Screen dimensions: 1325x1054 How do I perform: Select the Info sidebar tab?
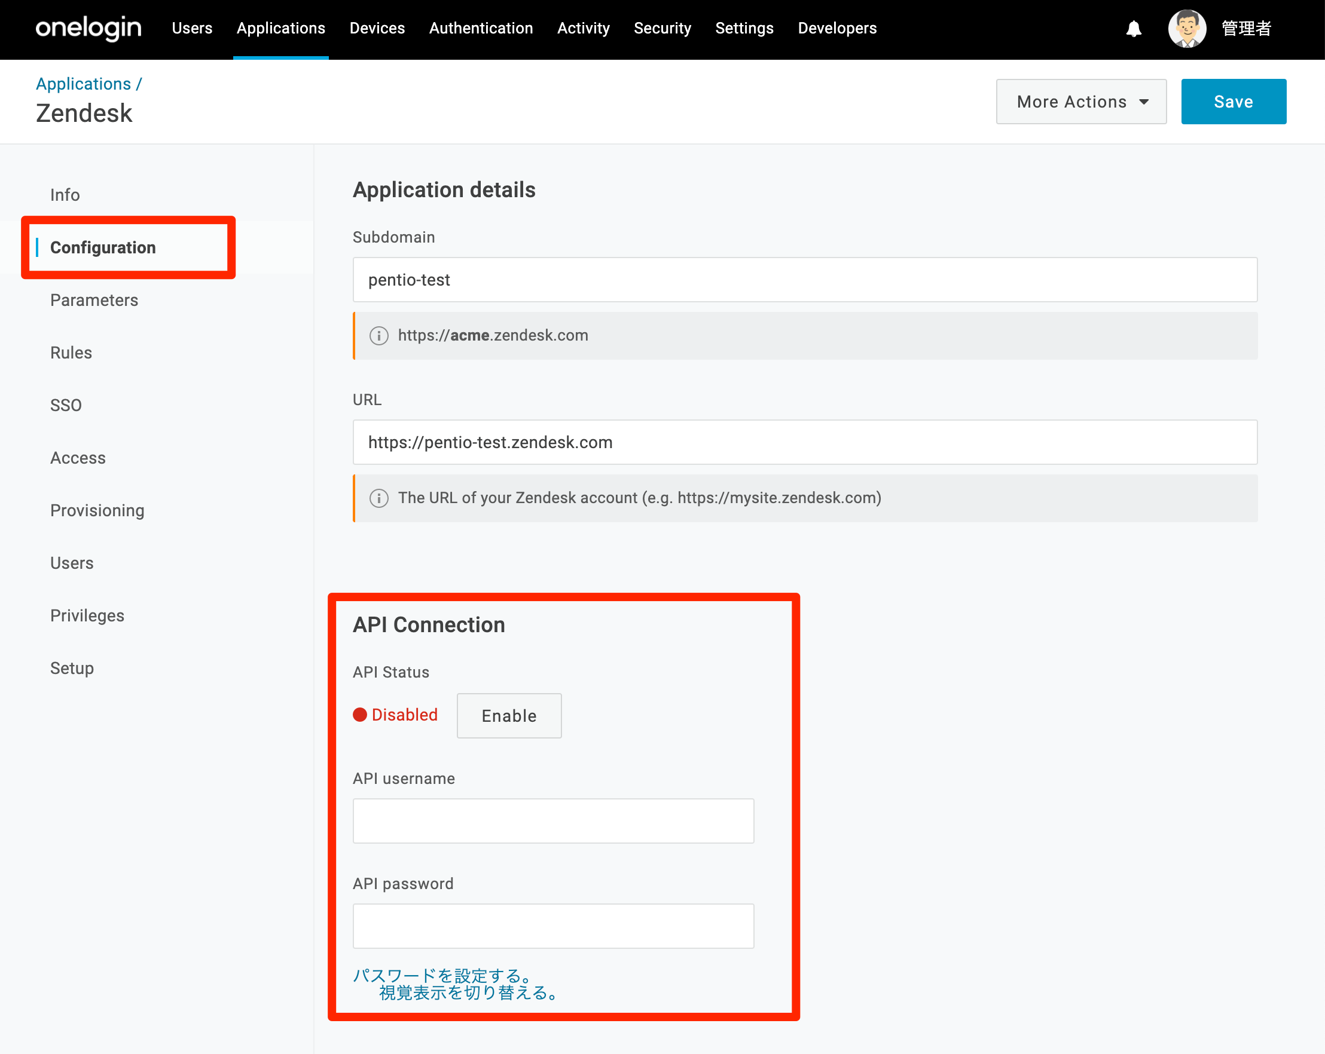coord(65,195)
